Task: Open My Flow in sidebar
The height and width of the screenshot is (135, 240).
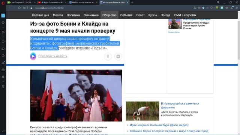Action: coord(3,32)
